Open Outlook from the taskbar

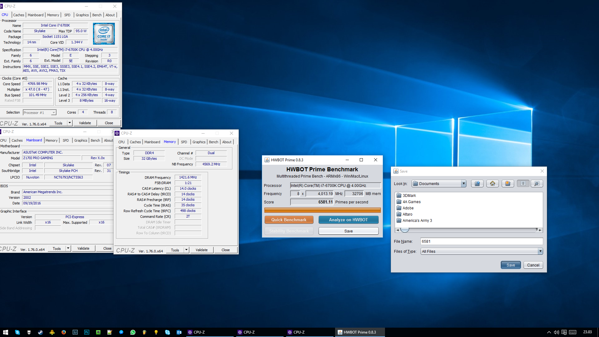[179, 332]
